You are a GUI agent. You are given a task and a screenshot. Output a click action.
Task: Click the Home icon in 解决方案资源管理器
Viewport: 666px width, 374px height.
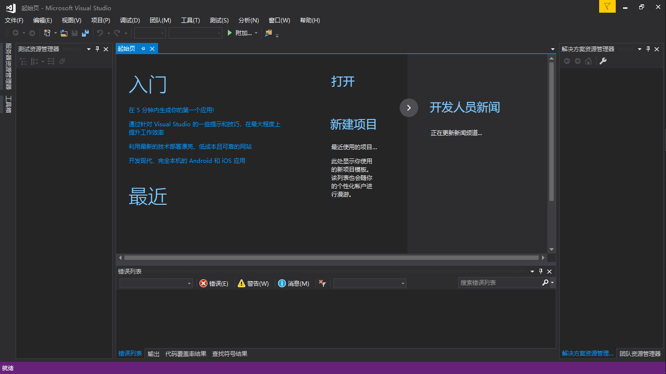[588, 61]
